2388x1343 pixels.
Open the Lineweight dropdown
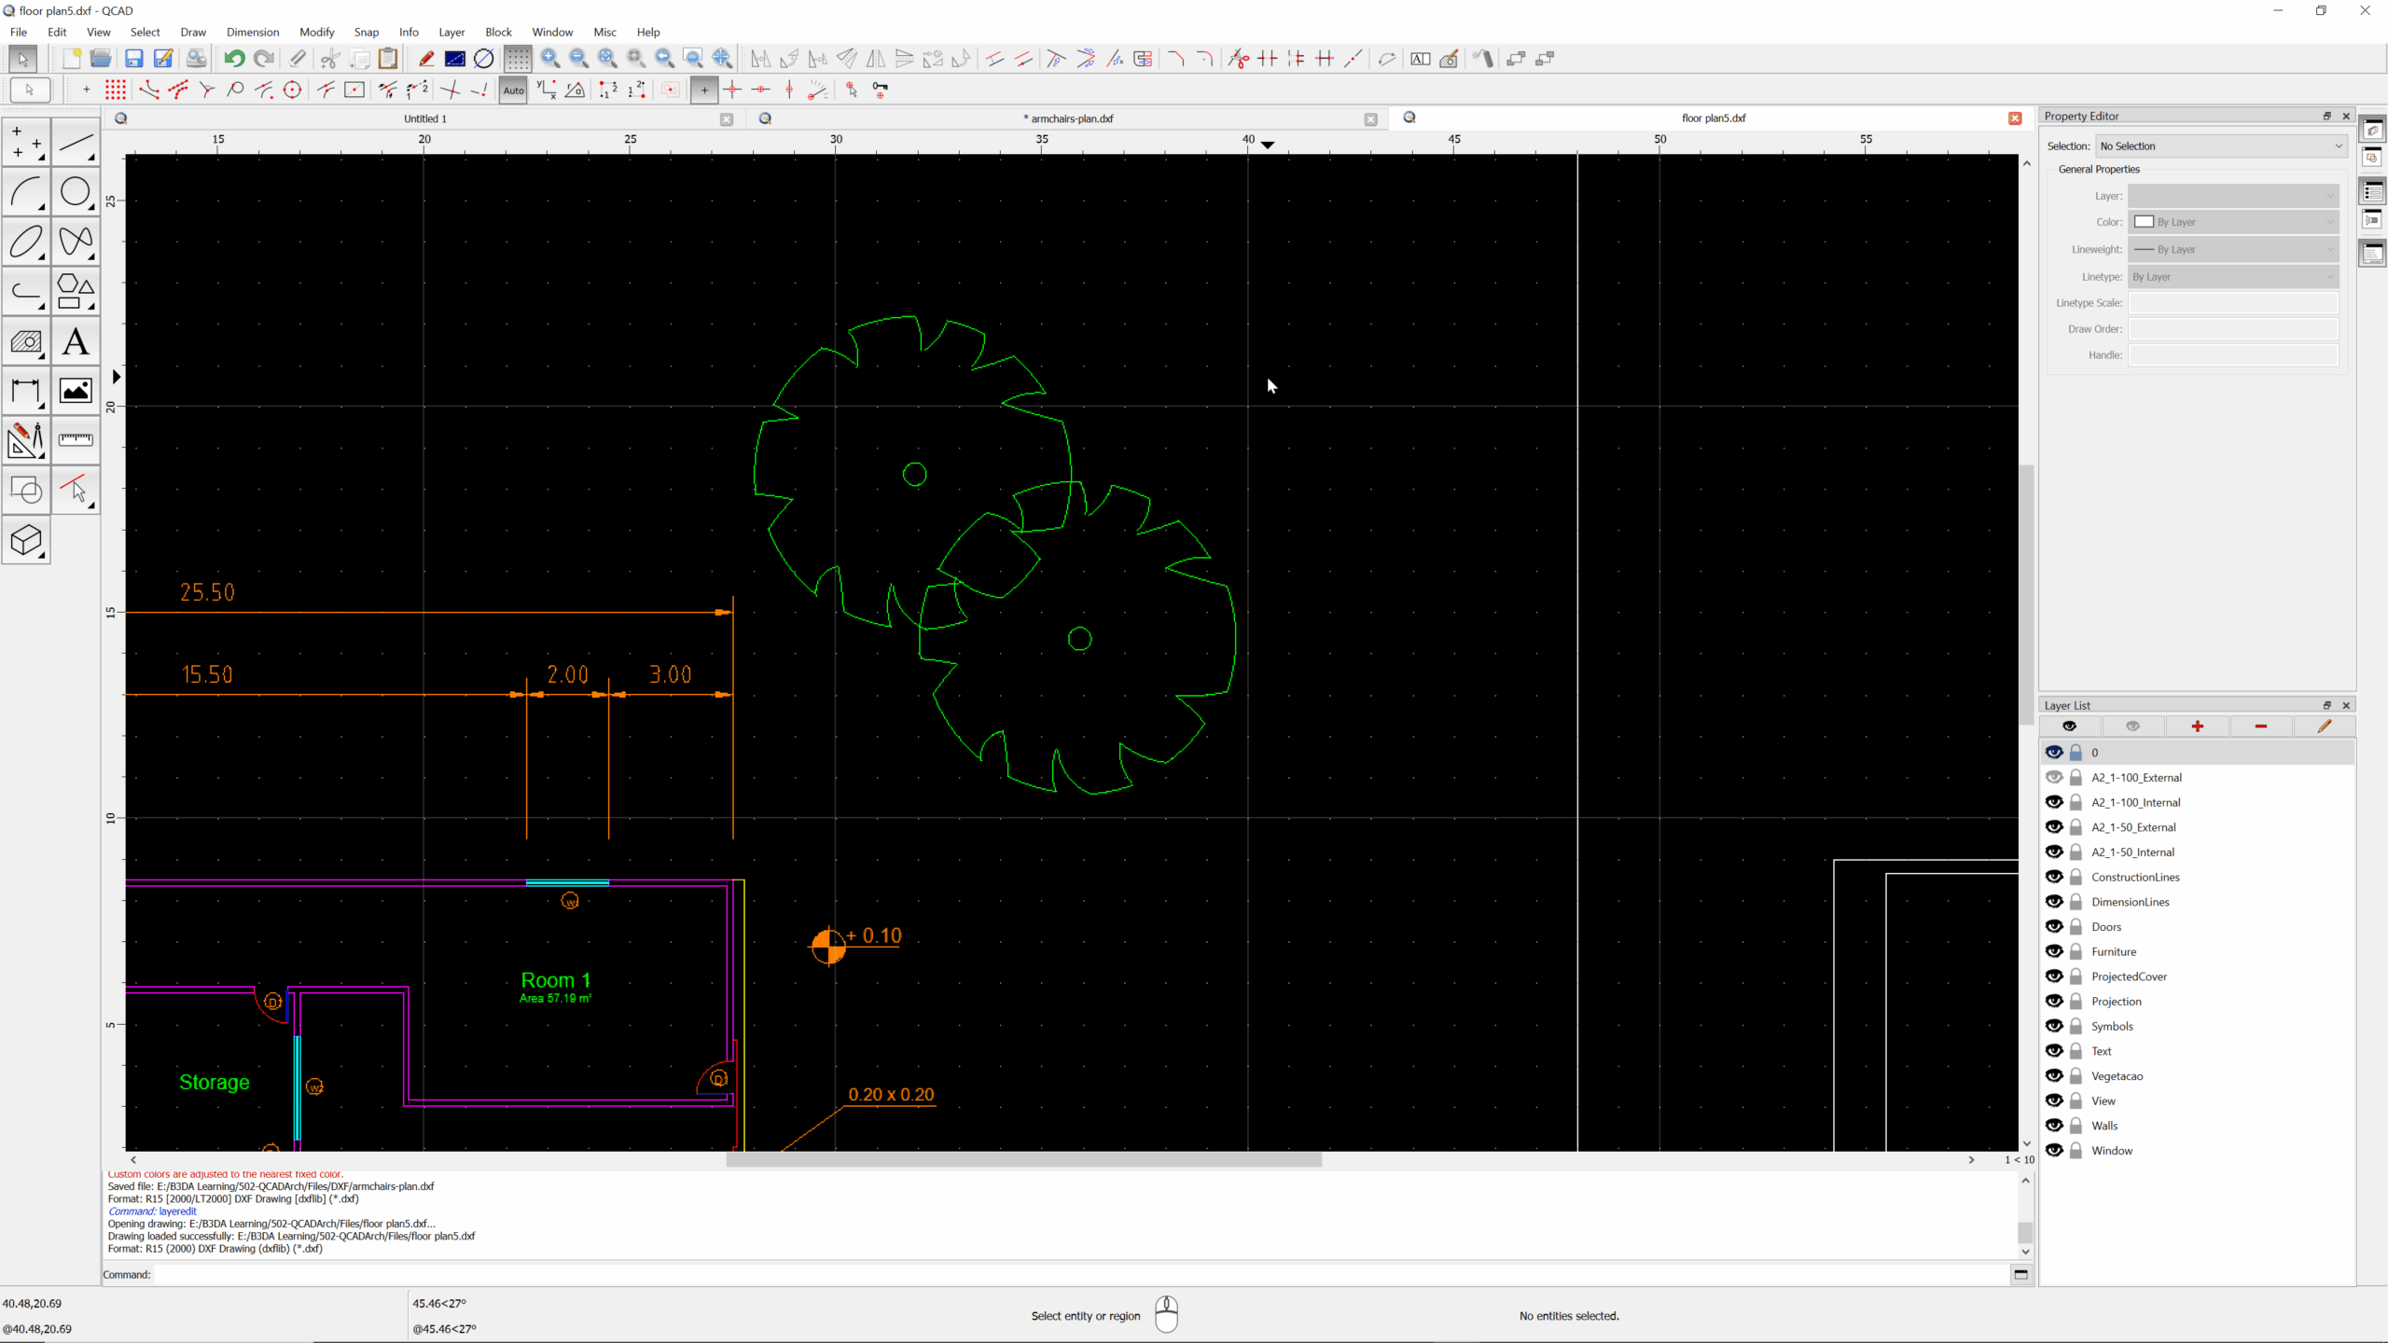tap(2234, 249)
